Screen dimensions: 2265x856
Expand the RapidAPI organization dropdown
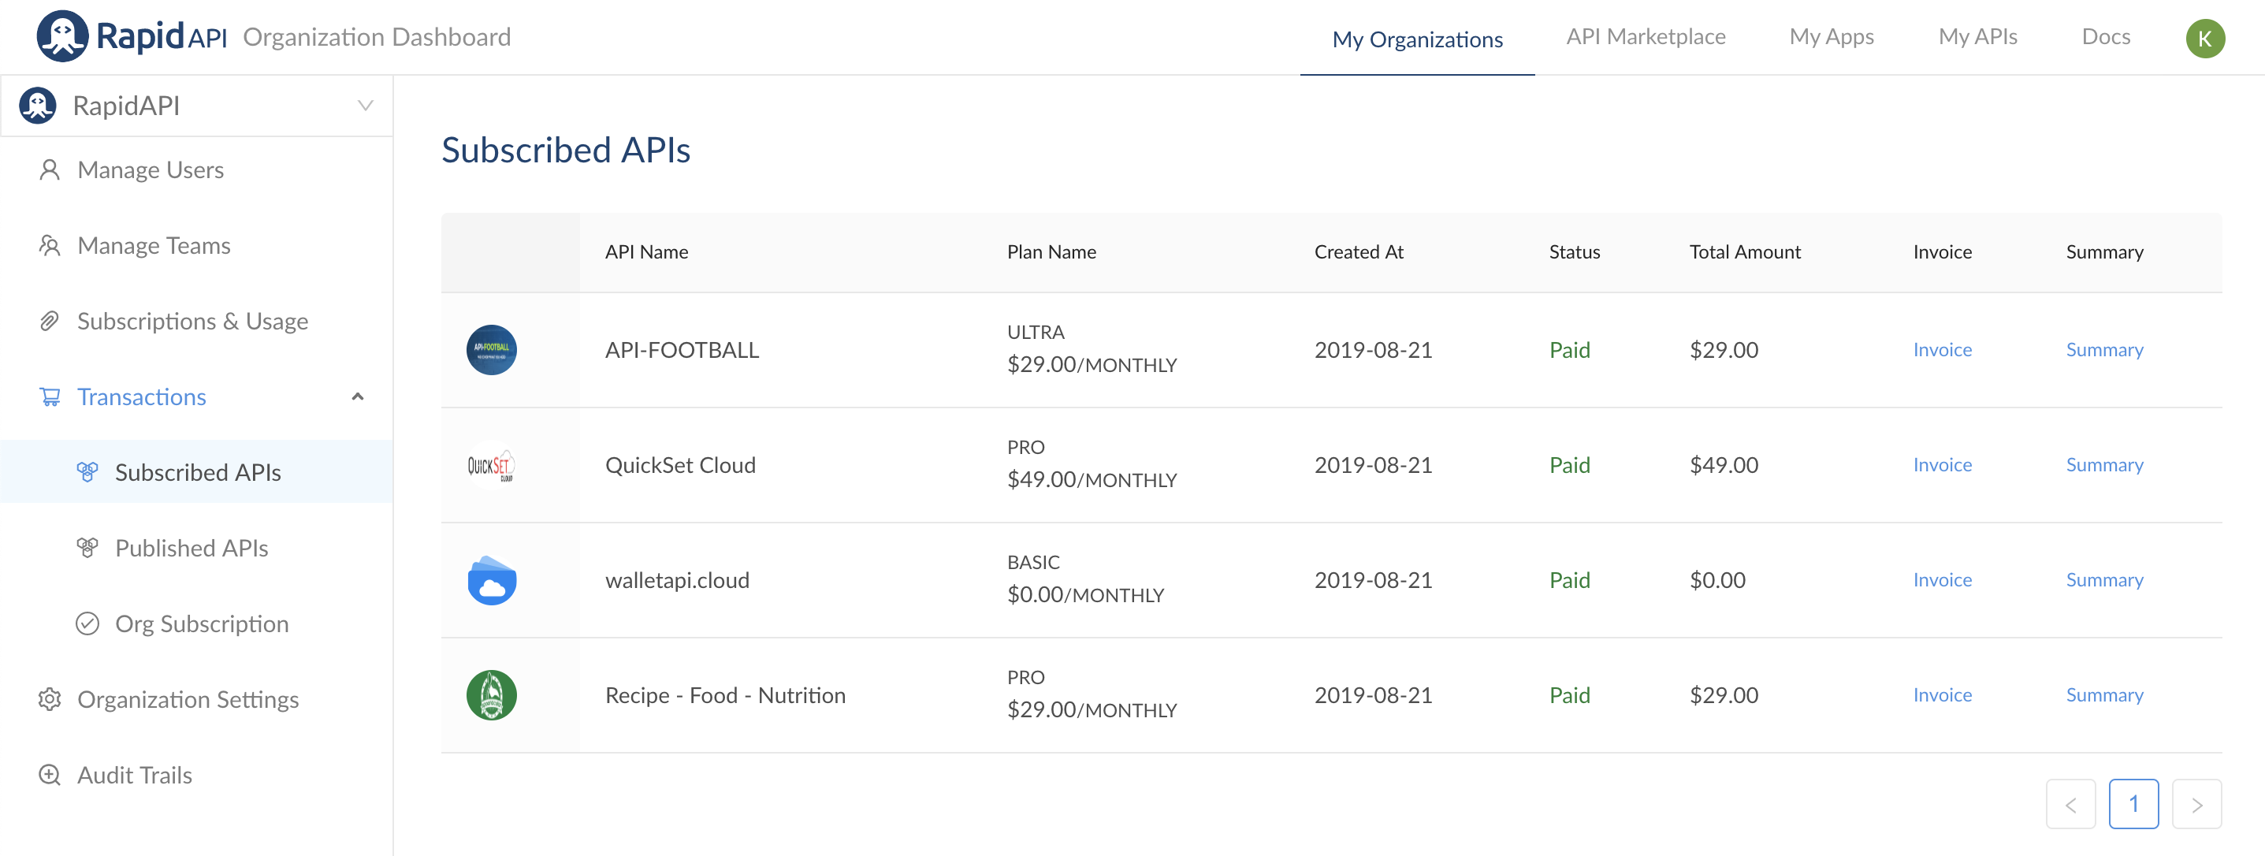click(x=365, y=106)
